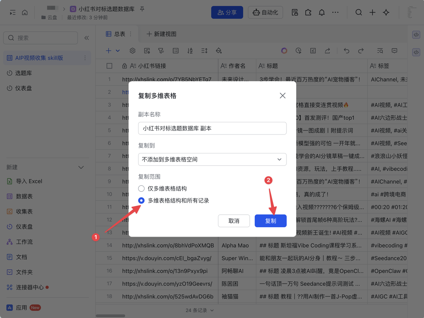Screen dimensions: 424x318
Task: Open more options for AIP视频收集 skill版 table
Action: pyautogui.click(x=85, y=58)
